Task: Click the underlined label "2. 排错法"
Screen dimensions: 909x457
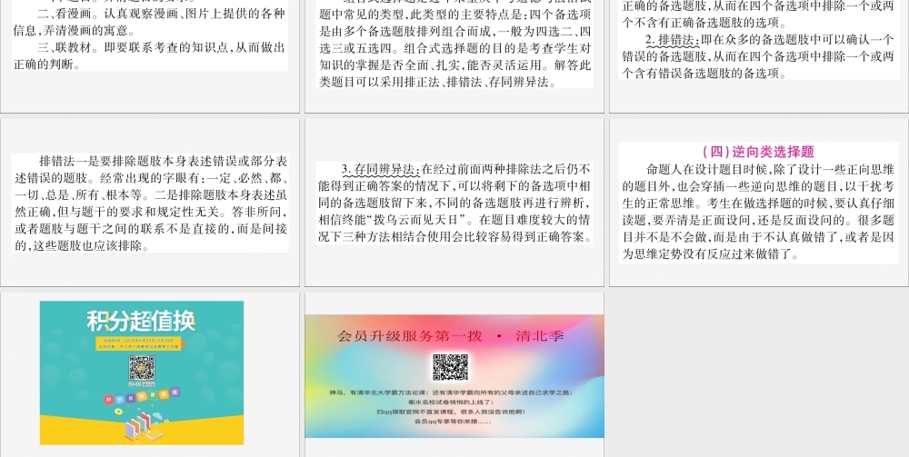Action: pos(672,41)
